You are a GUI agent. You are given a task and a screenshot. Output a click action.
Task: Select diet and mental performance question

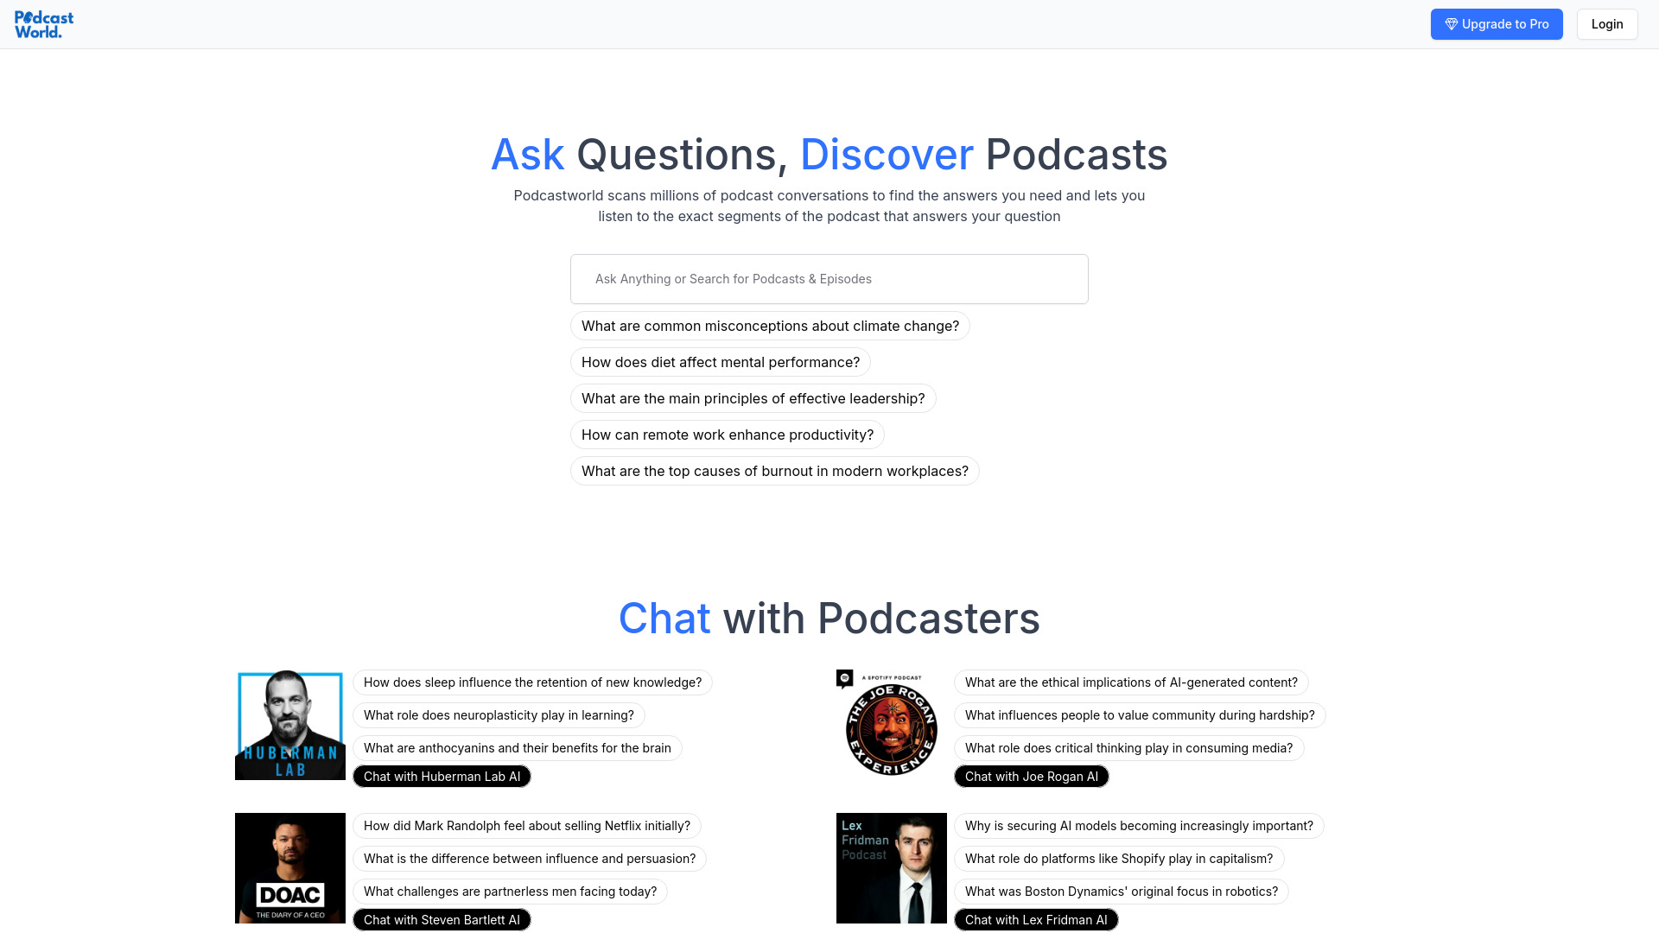(720, 362)
